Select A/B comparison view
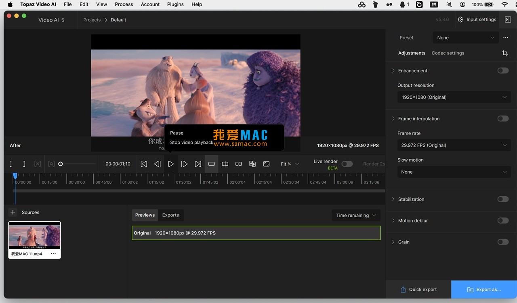The image size is (517, 303). click(x=252, y=164)
